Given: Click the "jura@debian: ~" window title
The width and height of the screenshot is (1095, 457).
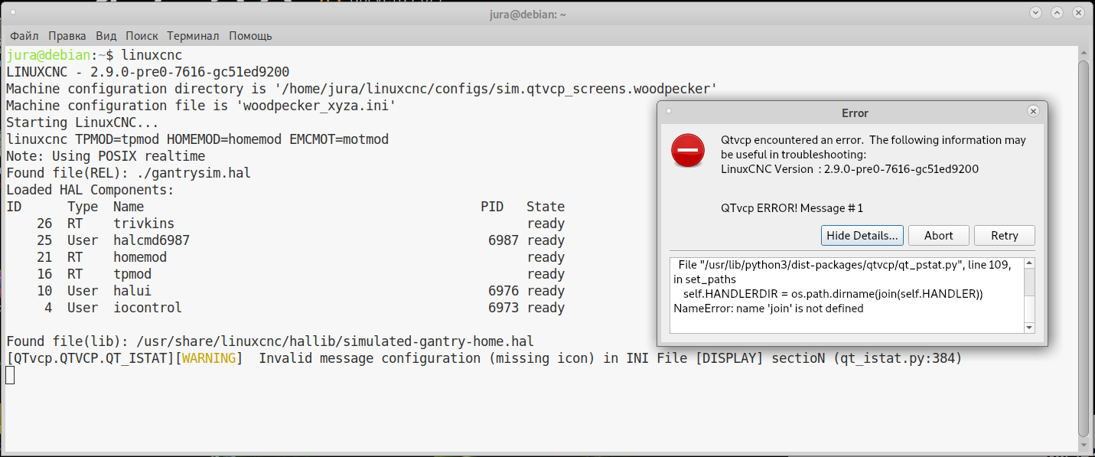Looking at the screenshot, I should [527, 14].
